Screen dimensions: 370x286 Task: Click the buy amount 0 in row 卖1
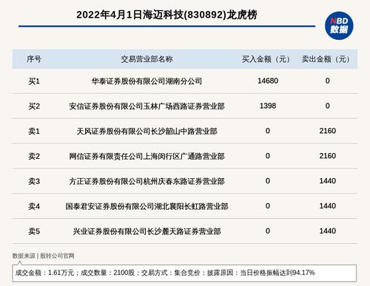click(x=268, y=131)
